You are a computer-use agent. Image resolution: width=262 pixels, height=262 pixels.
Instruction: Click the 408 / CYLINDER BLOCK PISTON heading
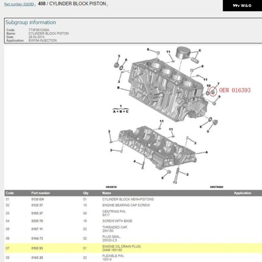tap(72, 4)
